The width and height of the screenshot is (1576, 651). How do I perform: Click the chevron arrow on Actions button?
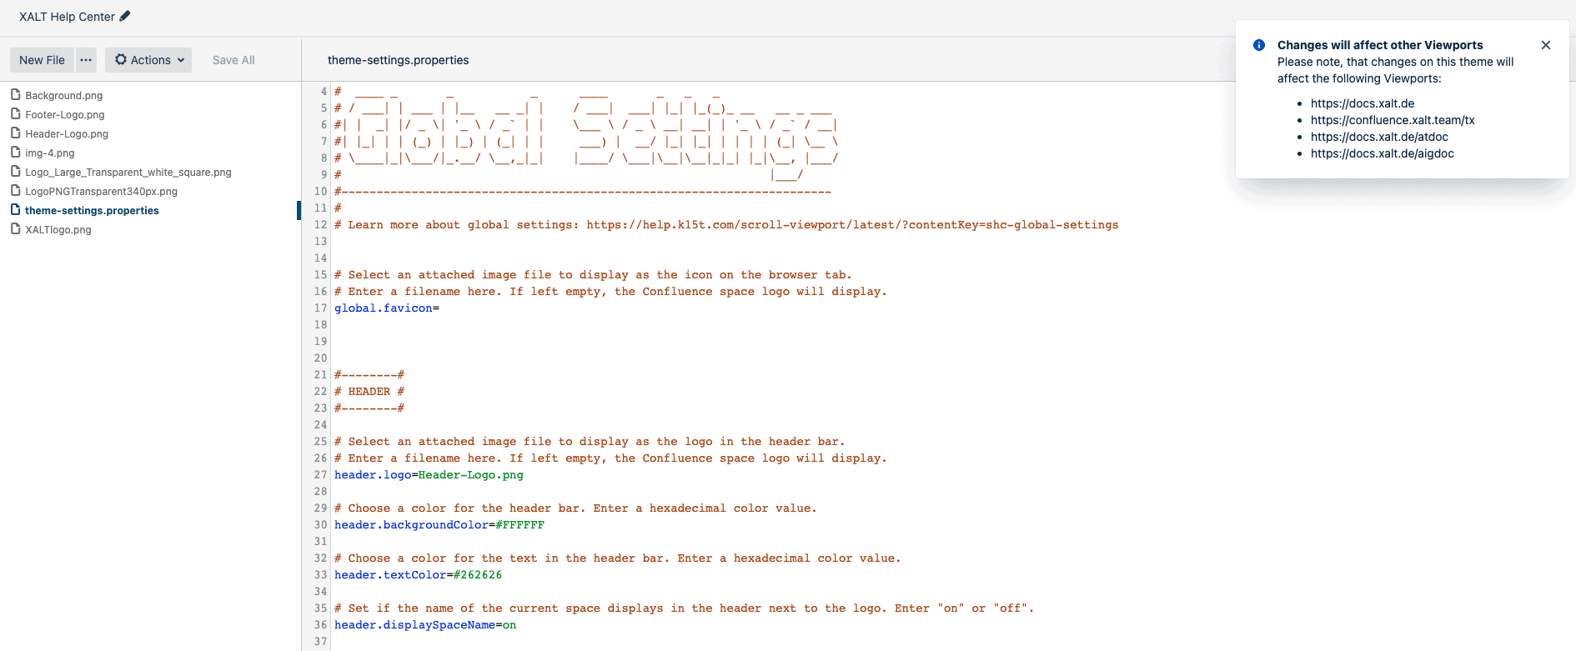(180, 60)
